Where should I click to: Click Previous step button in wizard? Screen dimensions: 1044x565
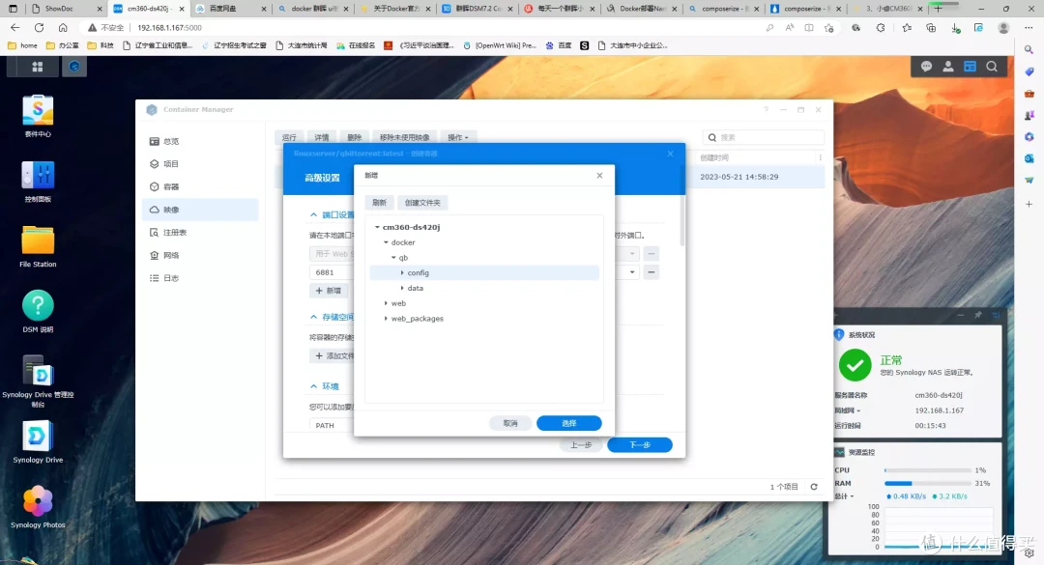[x=581, y=444]
